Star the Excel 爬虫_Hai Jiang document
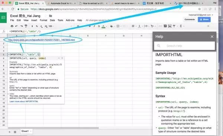This screenshot has width=223, height=136. [x=46, y=16]
